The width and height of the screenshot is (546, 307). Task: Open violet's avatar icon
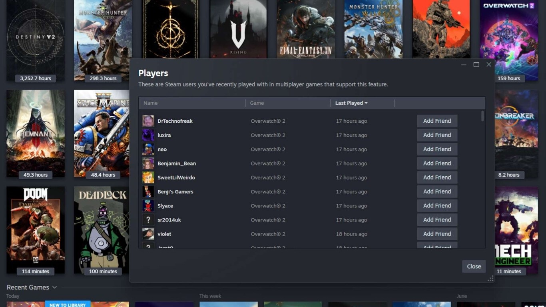tap(148, 234)
